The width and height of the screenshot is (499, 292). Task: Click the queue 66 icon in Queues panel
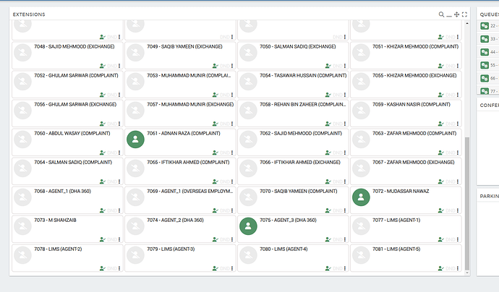click(x=485, y=78)
